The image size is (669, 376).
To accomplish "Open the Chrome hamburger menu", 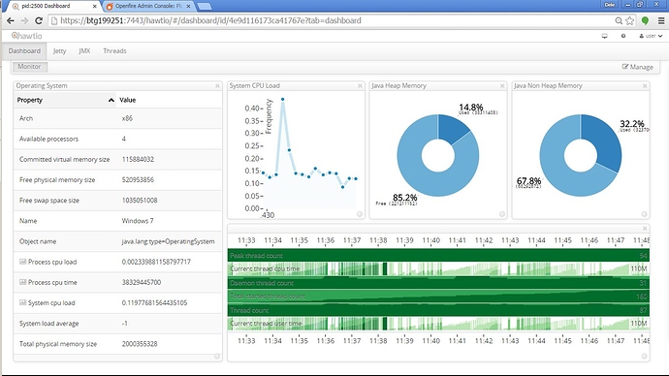I will click(x=661, y=20).
